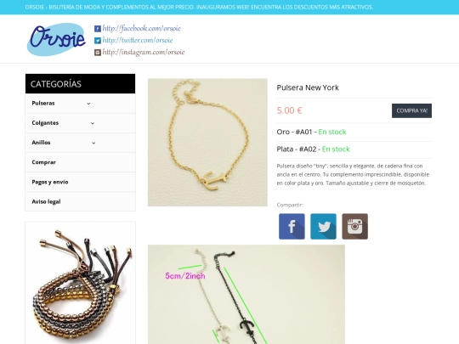This screenshot has height=344, width=459.
Task: Expand the Colgantes category chevron
Action: 93,123
